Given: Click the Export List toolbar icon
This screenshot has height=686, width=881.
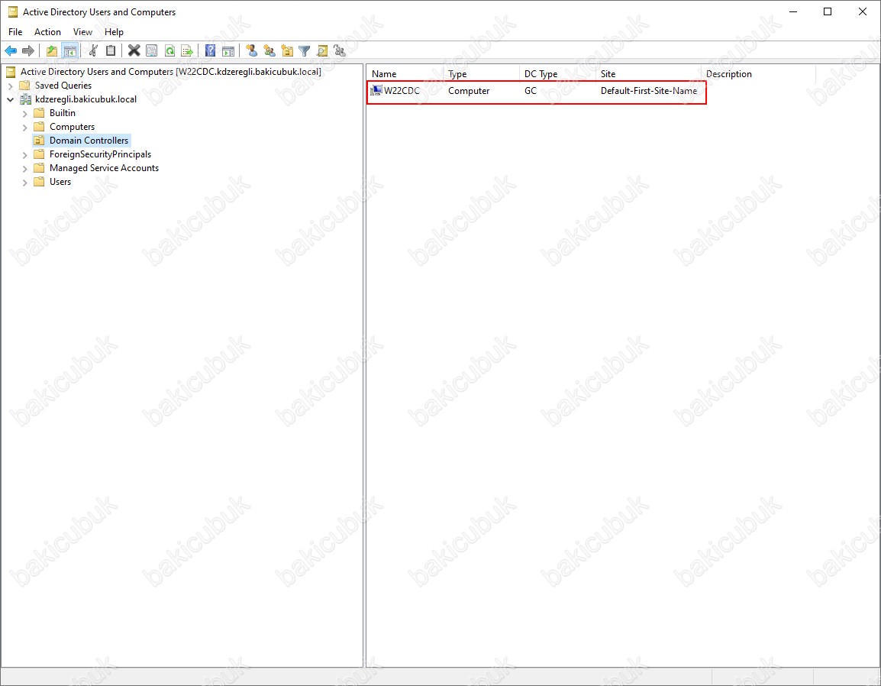Looking at the screenshot, I should pos(187,51).
